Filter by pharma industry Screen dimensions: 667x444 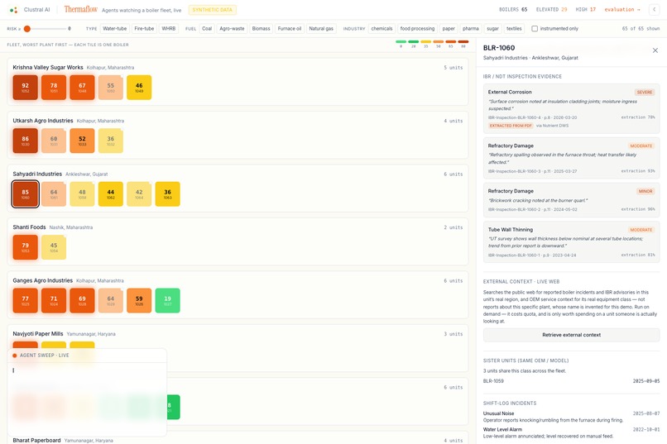coord(471,28)
